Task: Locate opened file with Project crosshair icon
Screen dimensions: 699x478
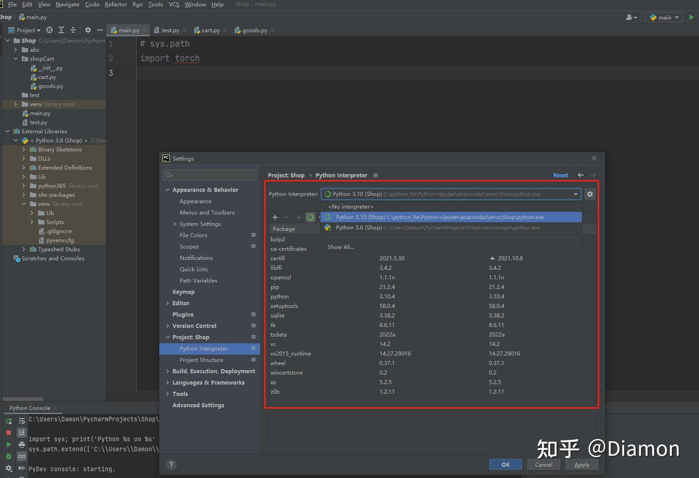Action: tap(49, 29)
